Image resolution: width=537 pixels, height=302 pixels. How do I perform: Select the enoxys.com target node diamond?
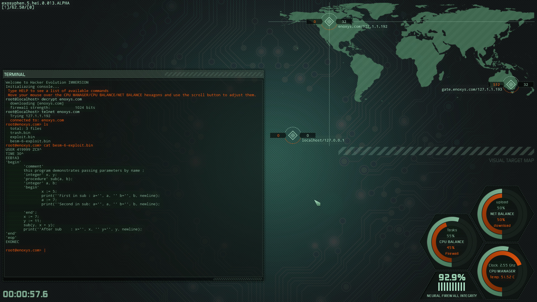coord(329,22)
